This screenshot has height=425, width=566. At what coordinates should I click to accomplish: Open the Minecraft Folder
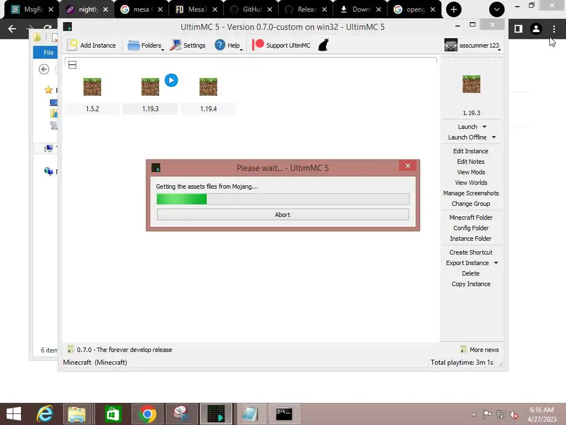pyautogui.click(x=471, y=217)
